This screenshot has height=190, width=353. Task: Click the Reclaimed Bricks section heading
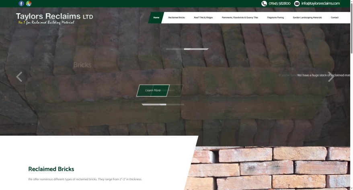click(x=51, y=169)
